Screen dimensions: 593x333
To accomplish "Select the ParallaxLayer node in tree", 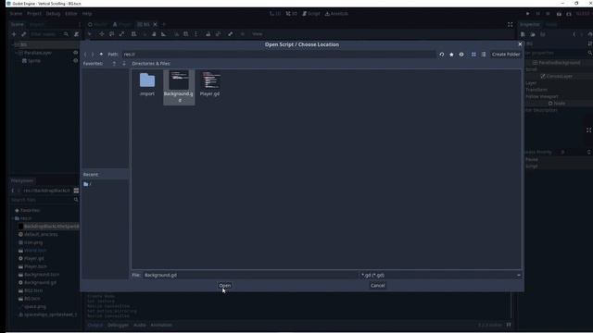I will (x=38, y=53).
